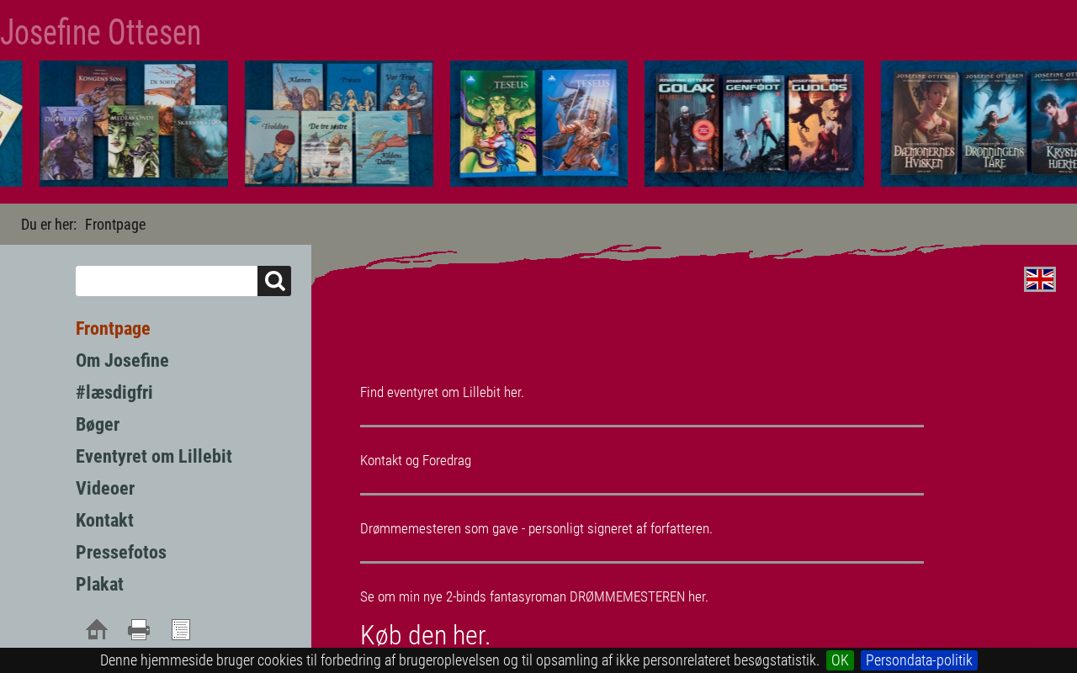
Task: Open Om Josefine in sidebar
Action: (122, 360)
